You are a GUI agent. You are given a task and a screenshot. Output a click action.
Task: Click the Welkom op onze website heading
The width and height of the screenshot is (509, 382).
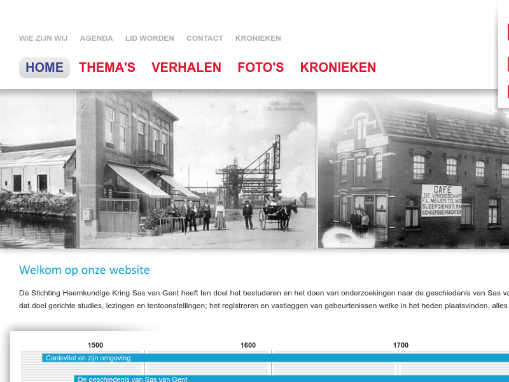(x=84, y=270)
